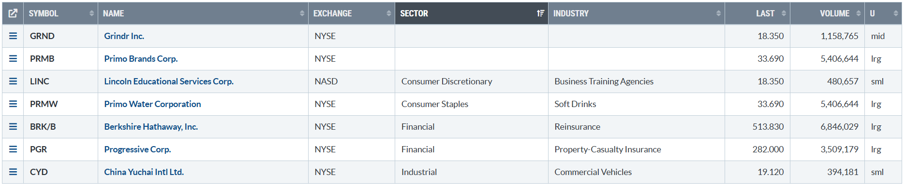Open the China Yuchai Intl Ltd. link
This screenshot has height=189, width=906.
coord(144,172)
